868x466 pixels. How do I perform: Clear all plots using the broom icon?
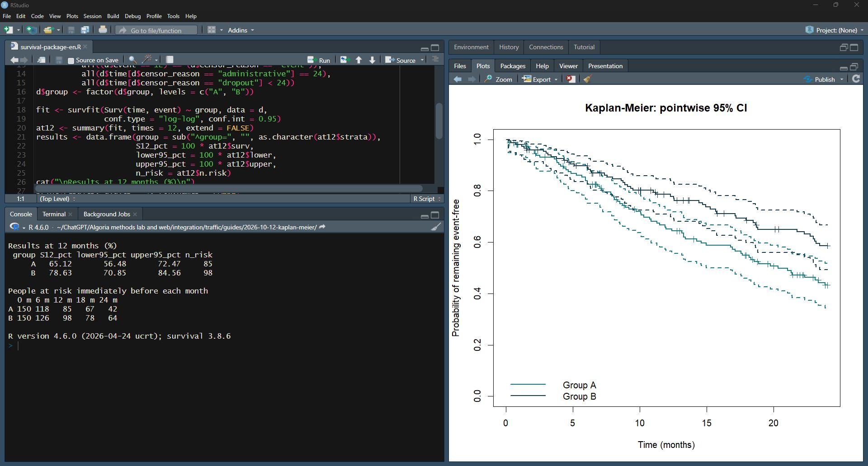tap(587, 79)
